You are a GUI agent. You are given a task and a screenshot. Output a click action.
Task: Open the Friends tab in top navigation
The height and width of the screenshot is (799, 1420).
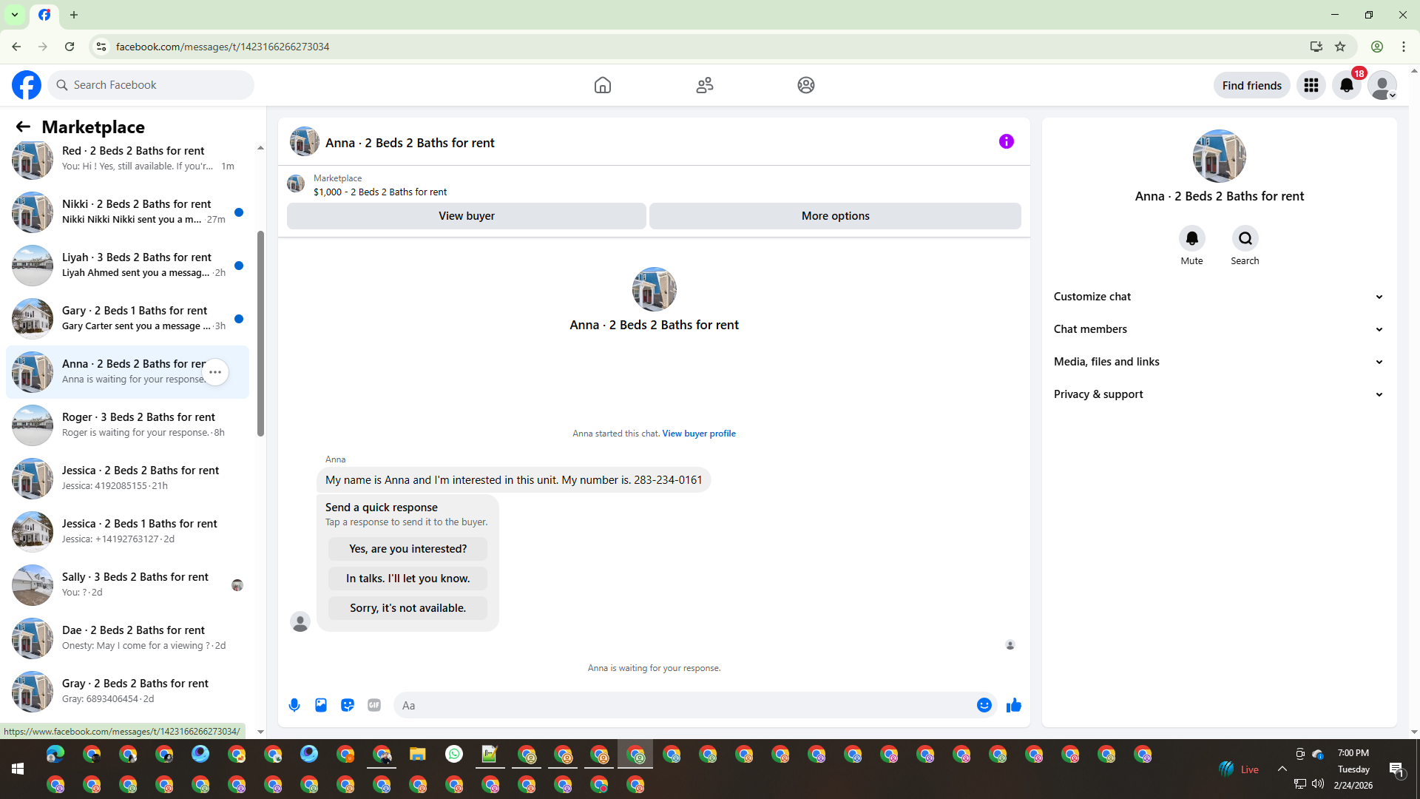pyautogui.click(x=704, y=85)
